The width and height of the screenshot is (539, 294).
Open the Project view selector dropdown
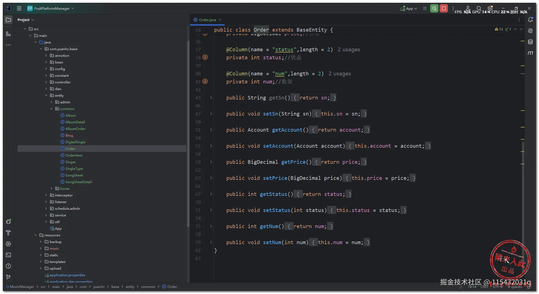click(x=25, y=20)
